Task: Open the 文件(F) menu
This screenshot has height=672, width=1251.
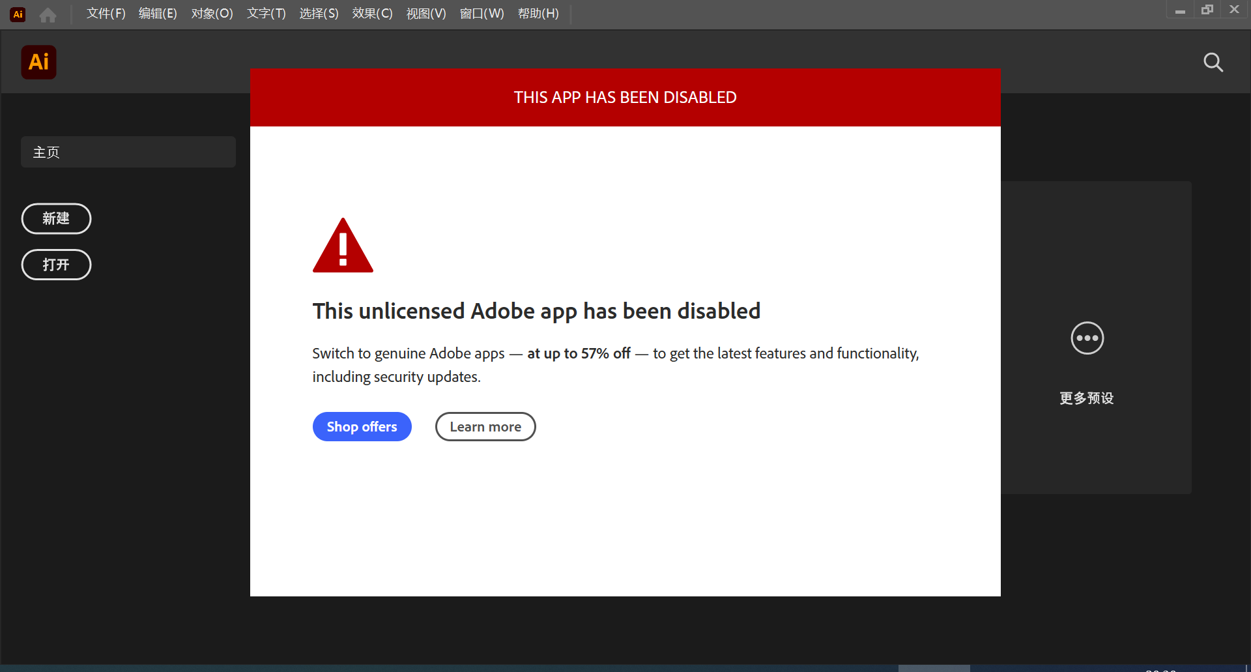Action: tap(106, 14)
